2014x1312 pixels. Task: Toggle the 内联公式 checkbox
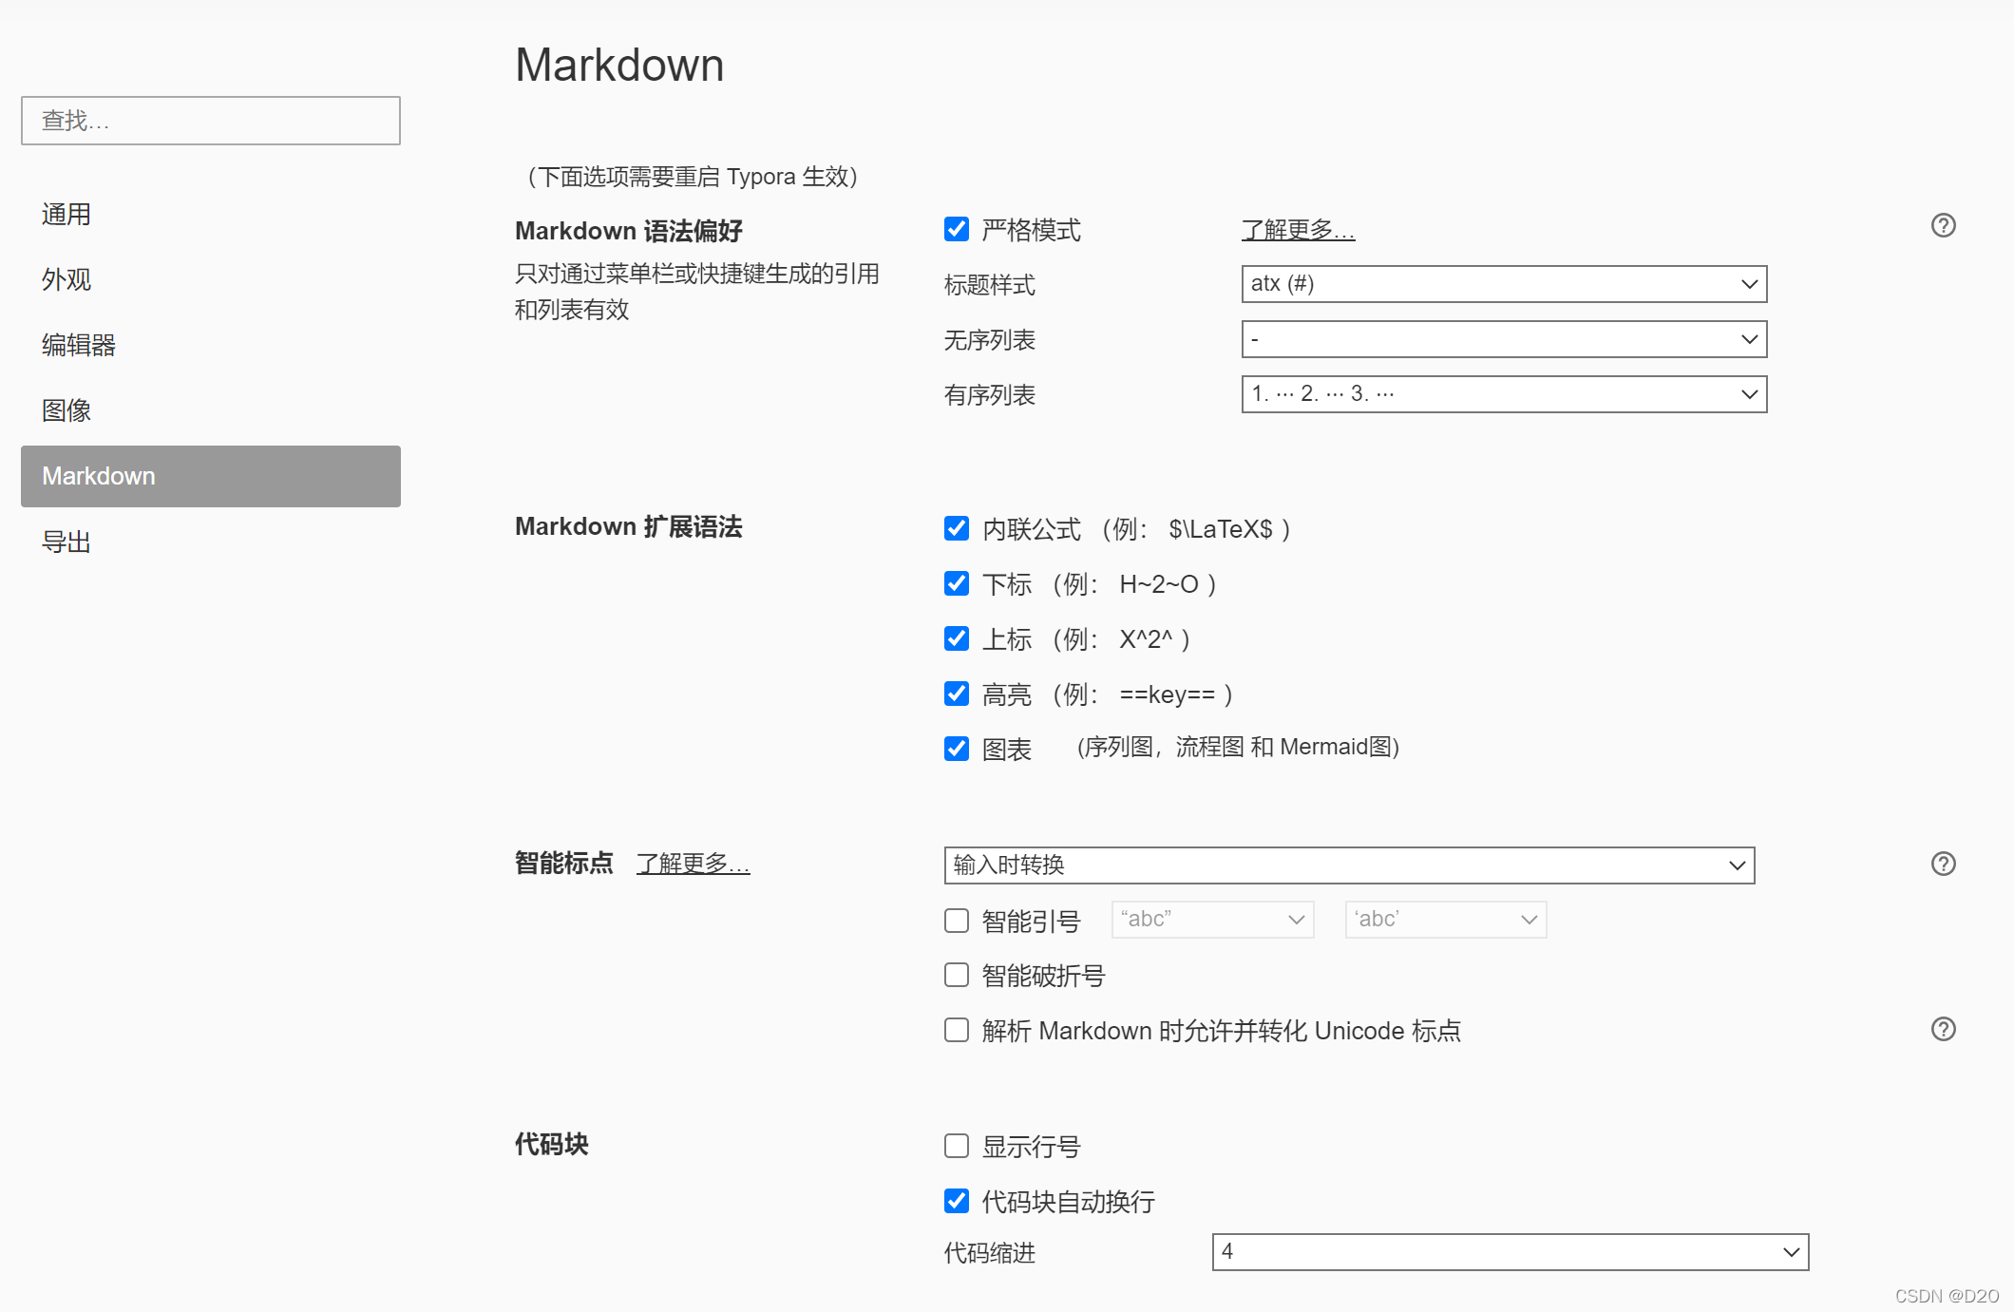coord(957,528)
